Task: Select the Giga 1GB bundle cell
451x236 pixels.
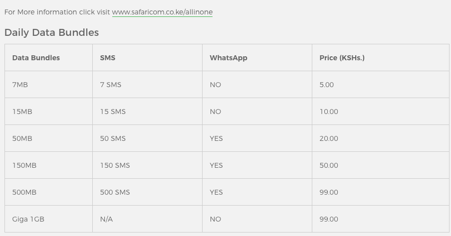Action: click(x=28, y=219)
